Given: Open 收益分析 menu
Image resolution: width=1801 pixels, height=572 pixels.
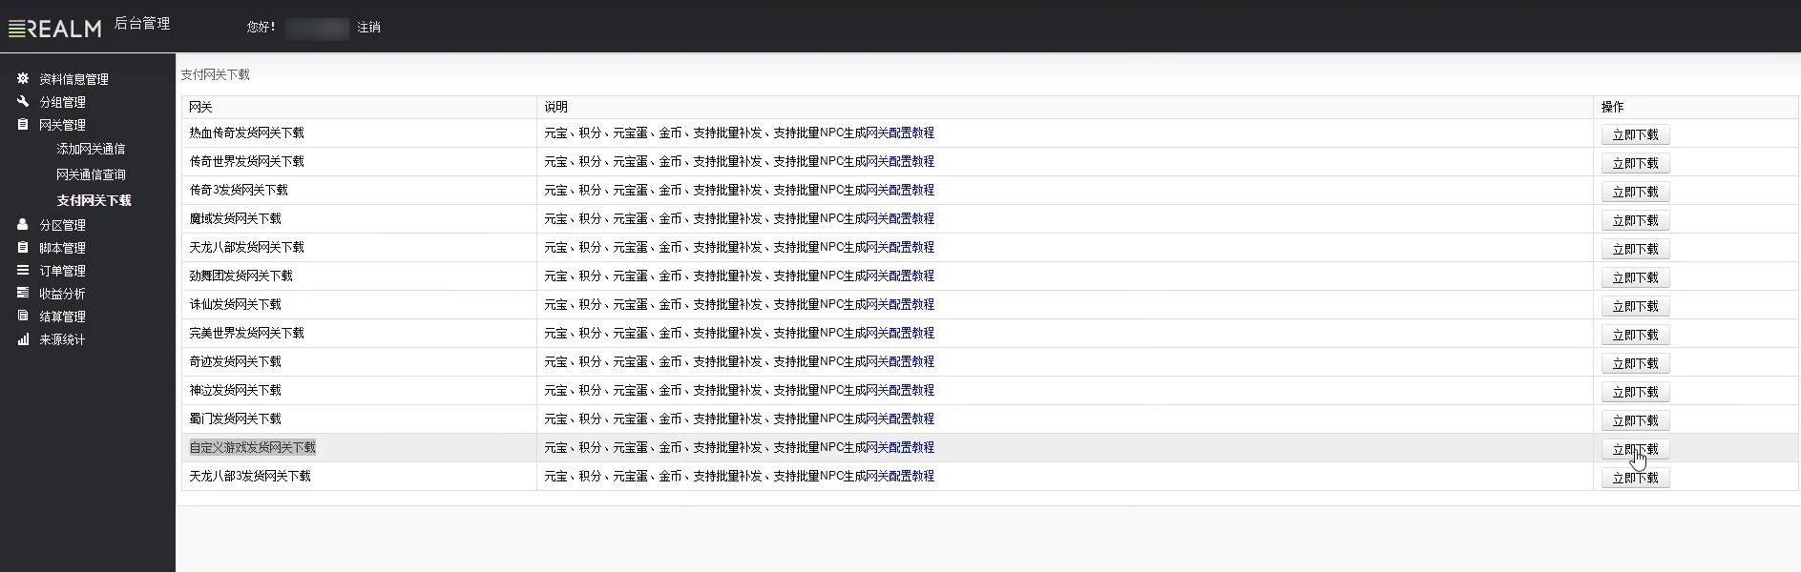Looking at the screenshot, I should click(x=62, y=294).
